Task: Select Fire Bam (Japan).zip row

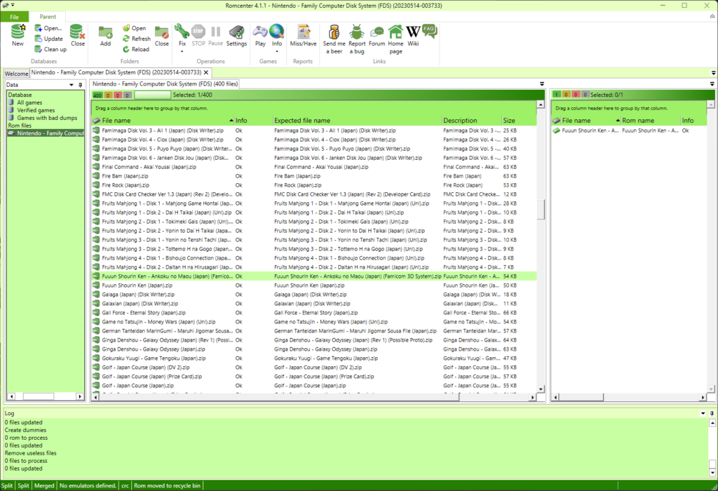Action: click(314, 176)
